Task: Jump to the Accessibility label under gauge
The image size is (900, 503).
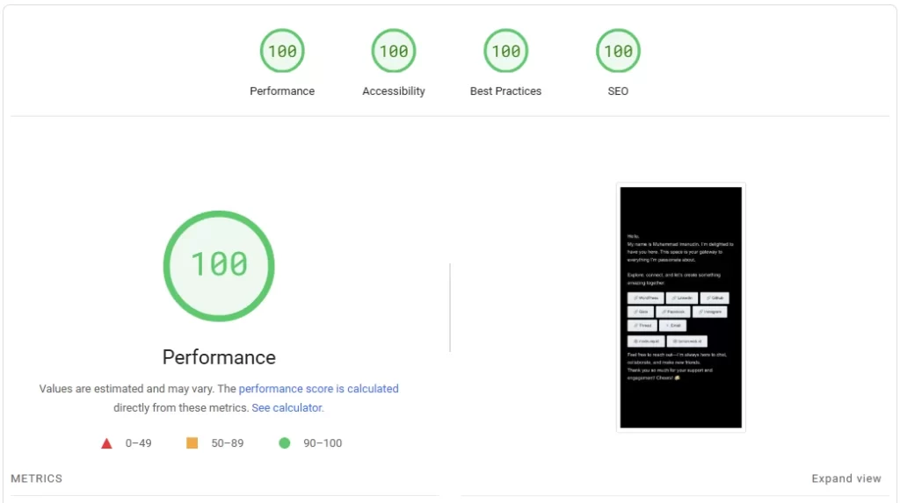Action: point(394,91)
